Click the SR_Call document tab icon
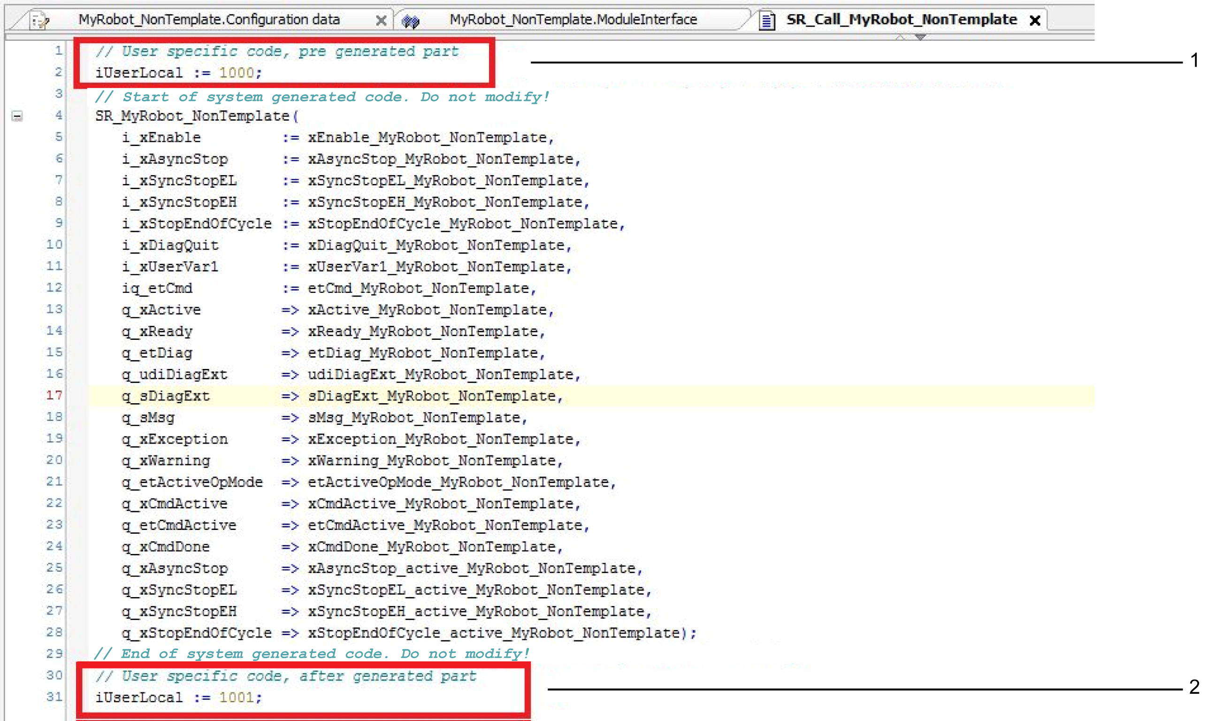The image size is (1208, 721). 767,21
